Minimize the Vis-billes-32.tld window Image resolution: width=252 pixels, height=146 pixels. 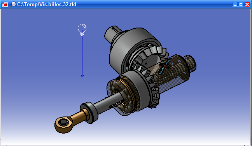(235, 5)
